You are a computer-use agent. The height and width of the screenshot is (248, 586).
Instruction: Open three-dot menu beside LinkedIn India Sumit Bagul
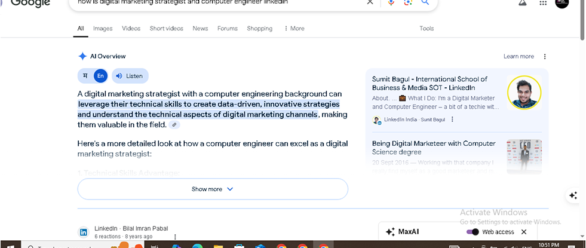(452, 120)
